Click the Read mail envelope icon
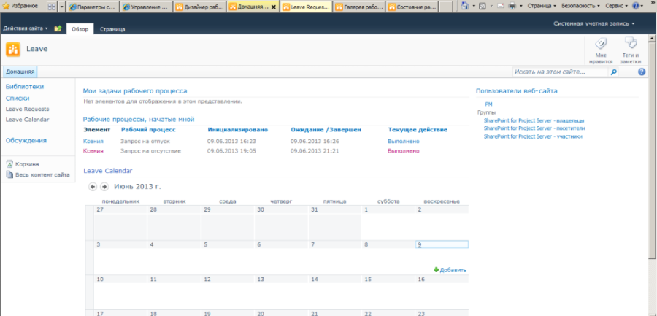This screenshot has height=316, width=657. tap(501, 7)
